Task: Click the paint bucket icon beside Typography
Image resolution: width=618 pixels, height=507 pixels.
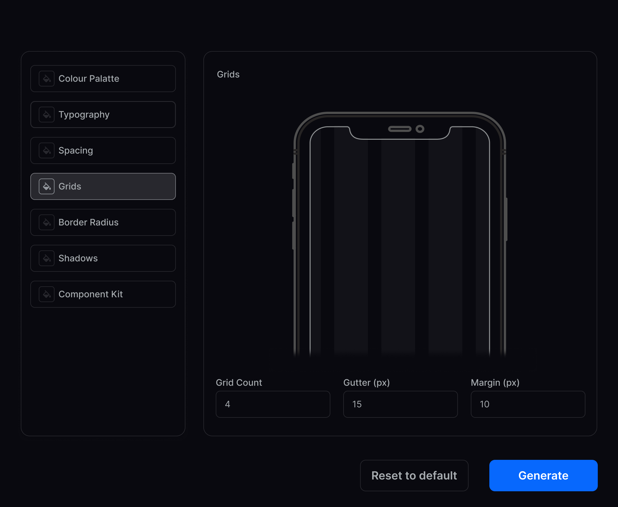Action: (x=46, y=115)
